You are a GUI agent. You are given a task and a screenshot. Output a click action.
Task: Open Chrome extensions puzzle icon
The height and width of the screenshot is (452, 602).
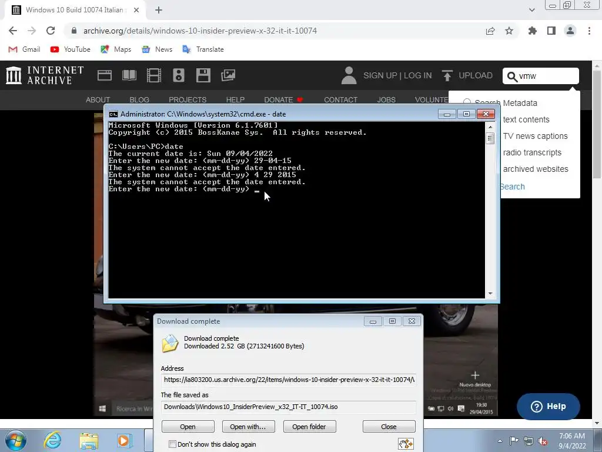pyautogui.click(x=533, y=31)
